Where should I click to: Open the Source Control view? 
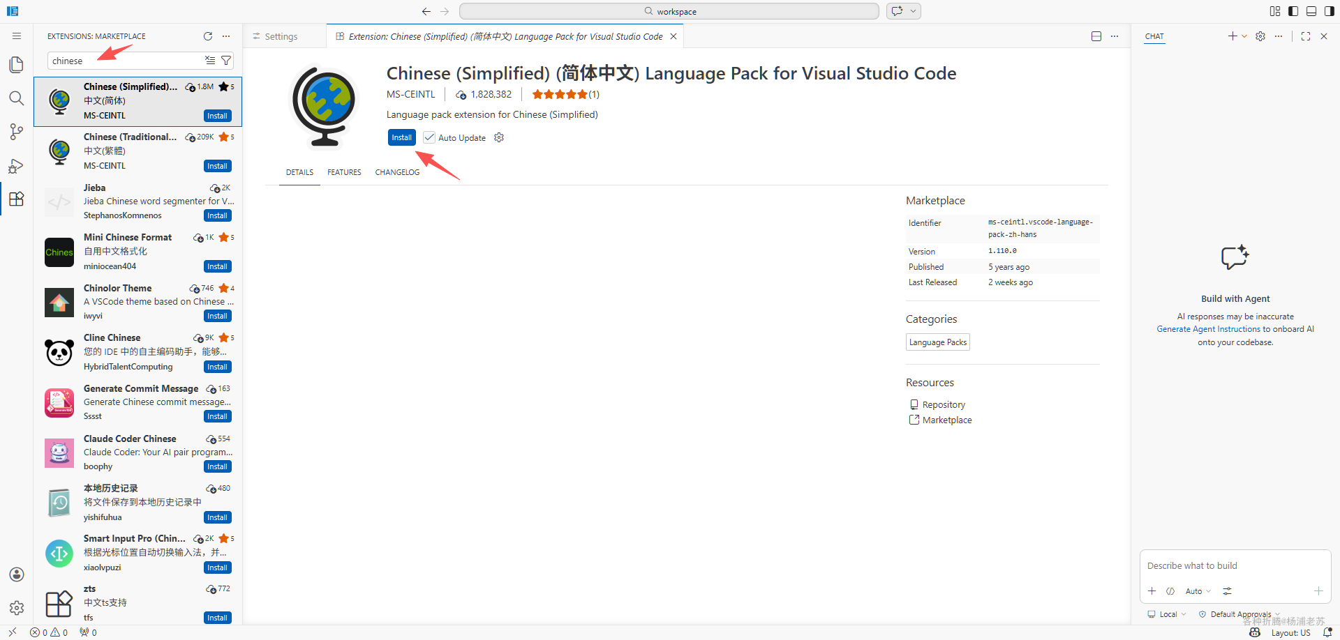tap(17, 132)
